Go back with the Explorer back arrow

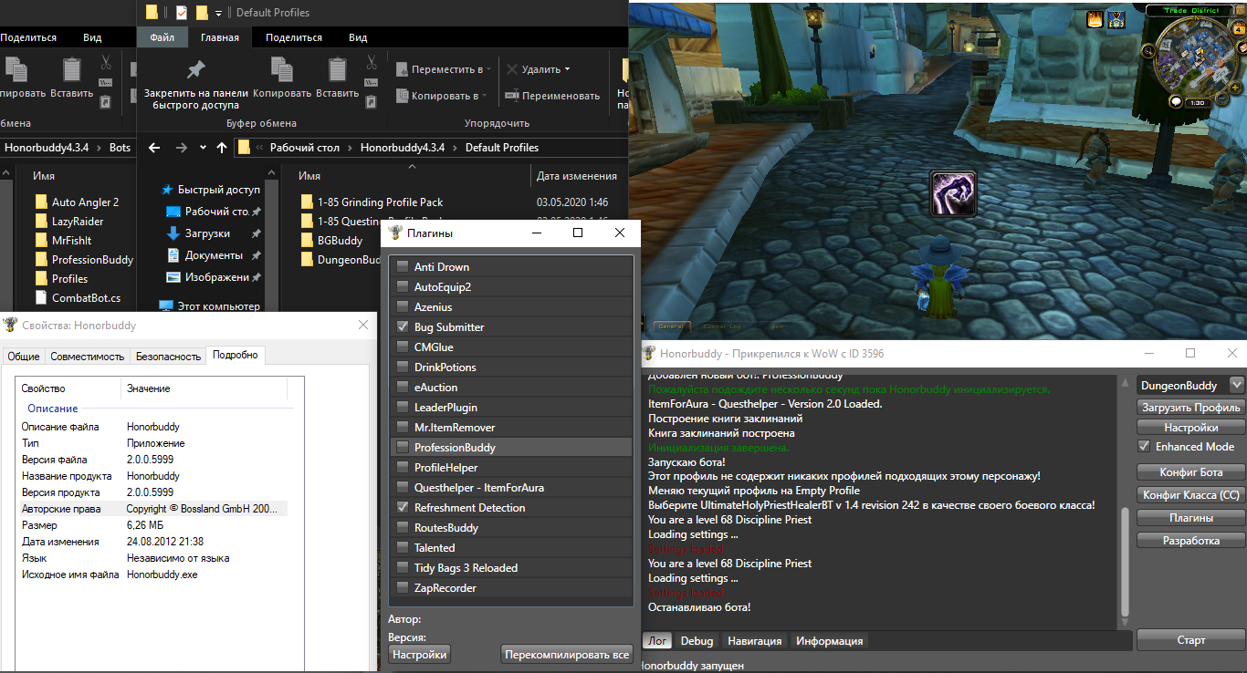point(154,148)
